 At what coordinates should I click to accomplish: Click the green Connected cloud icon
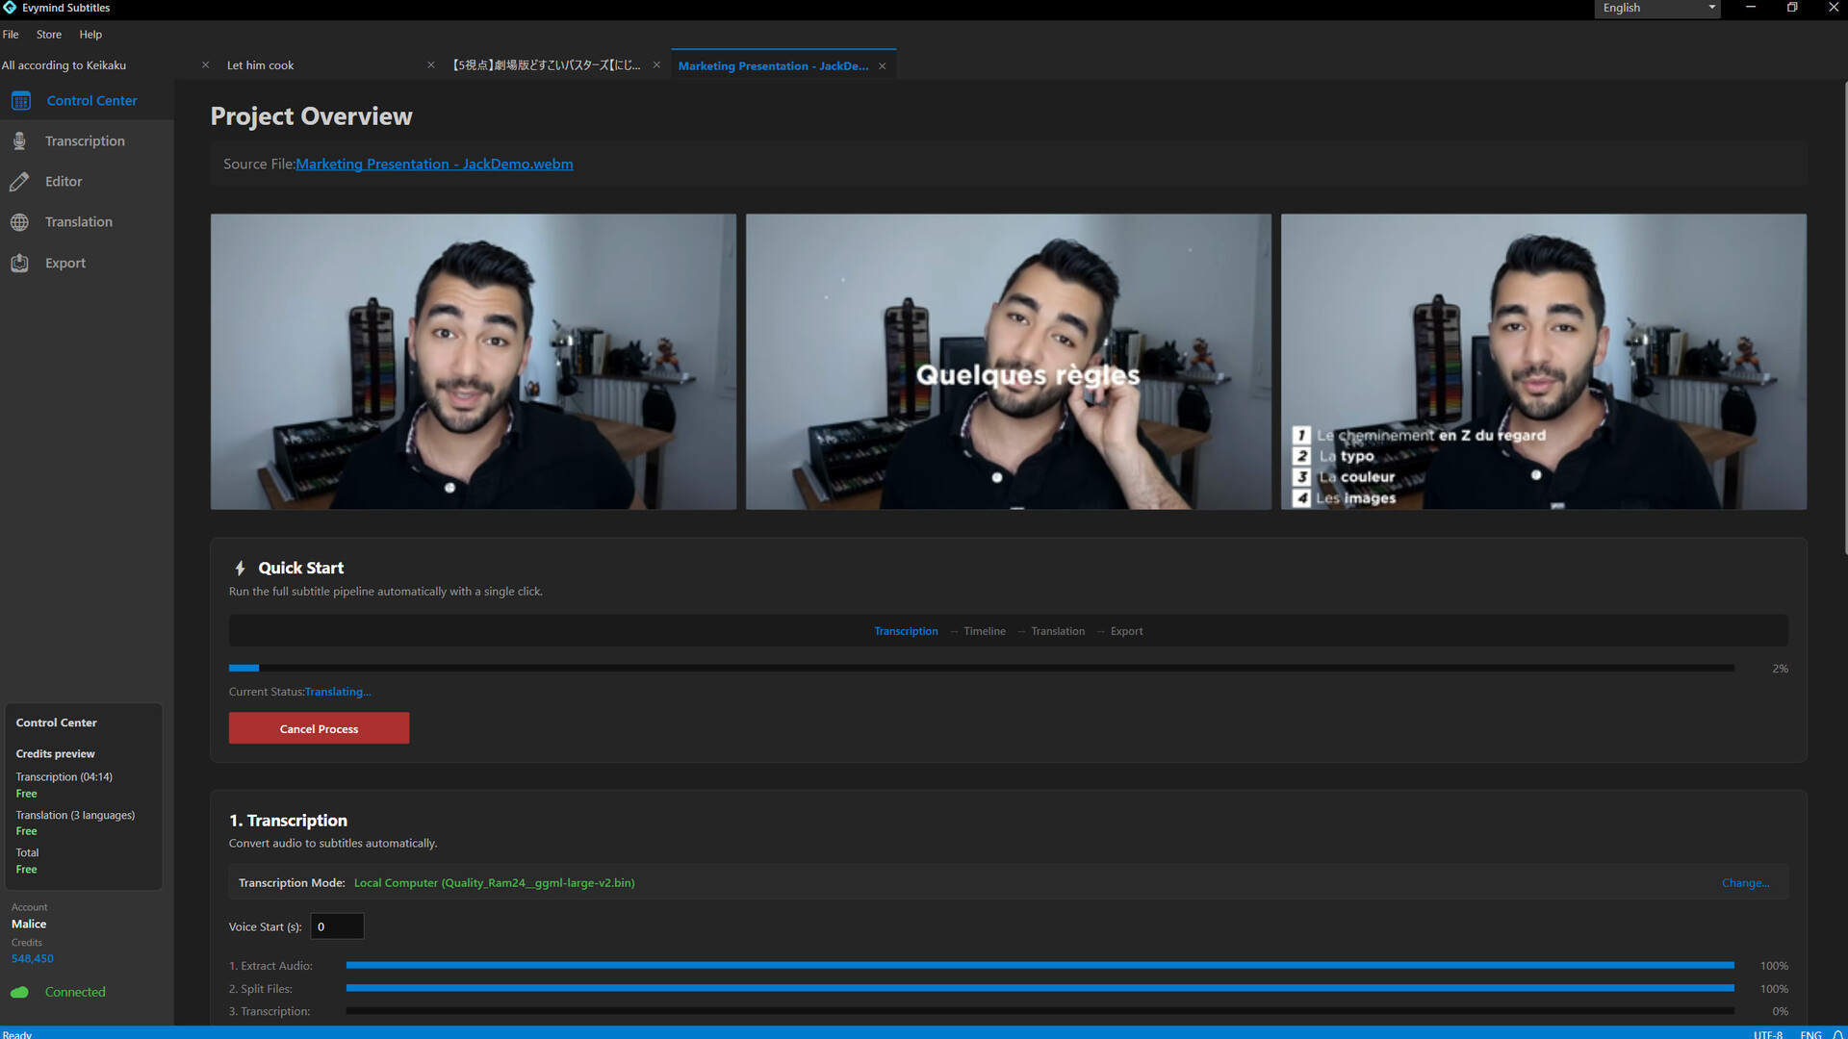(19, 992)
